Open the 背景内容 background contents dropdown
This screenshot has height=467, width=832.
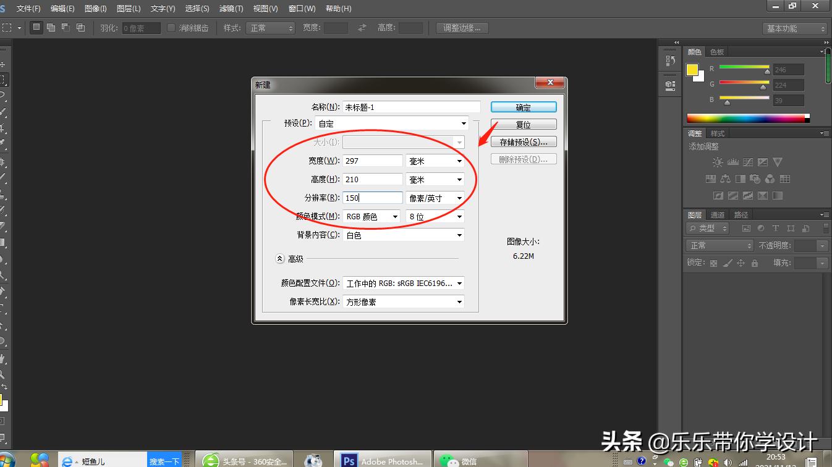pyautogui.click(x=403, y=235)
